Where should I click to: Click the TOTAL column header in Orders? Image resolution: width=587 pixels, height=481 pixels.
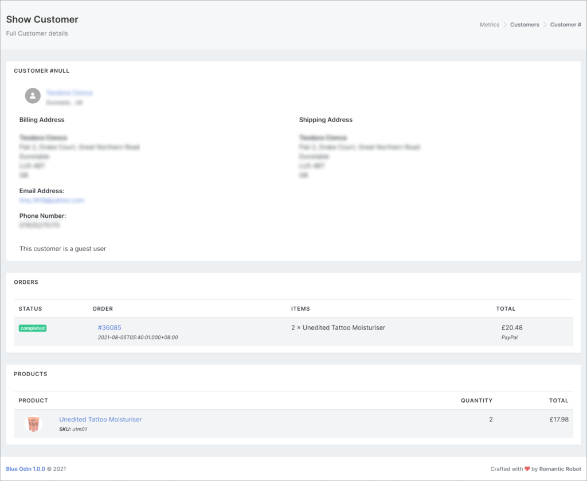tap(506, 308)
